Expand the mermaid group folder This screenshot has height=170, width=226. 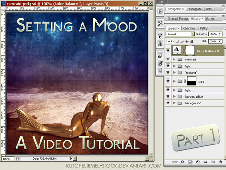[174, 59]
